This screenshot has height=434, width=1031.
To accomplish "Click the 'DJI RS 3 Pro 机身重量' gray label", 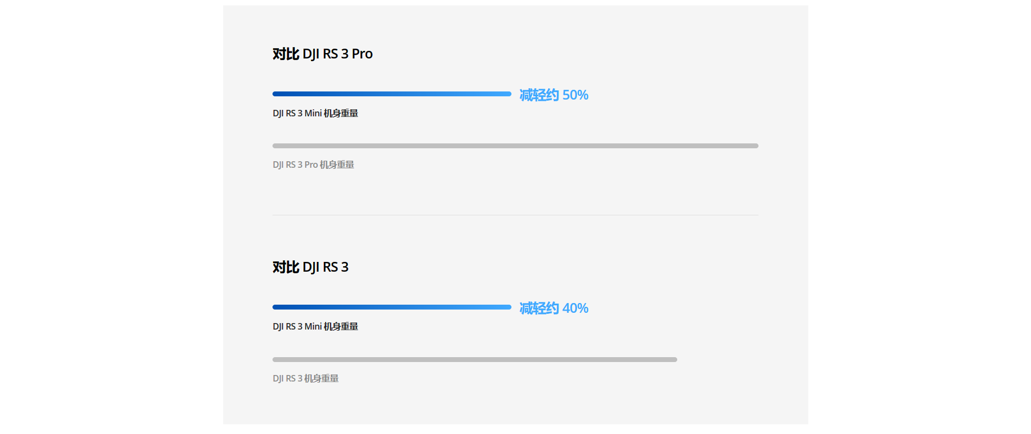I will [x=313, y=165].
